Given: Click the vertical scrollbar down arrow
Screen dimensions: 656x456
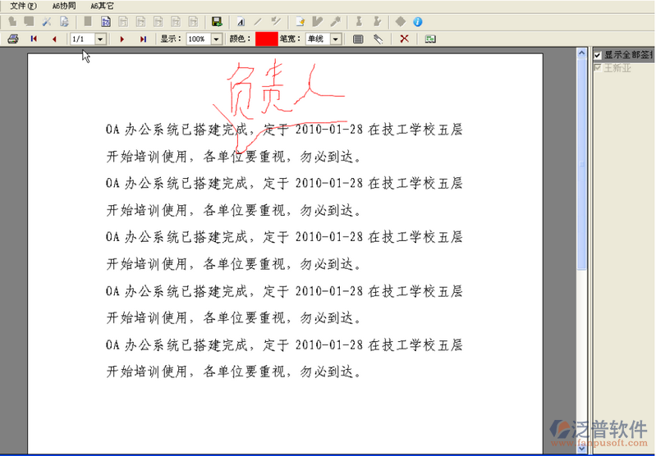Looking at the screenshot, I should pyautogui.click(x=581, y=449).
